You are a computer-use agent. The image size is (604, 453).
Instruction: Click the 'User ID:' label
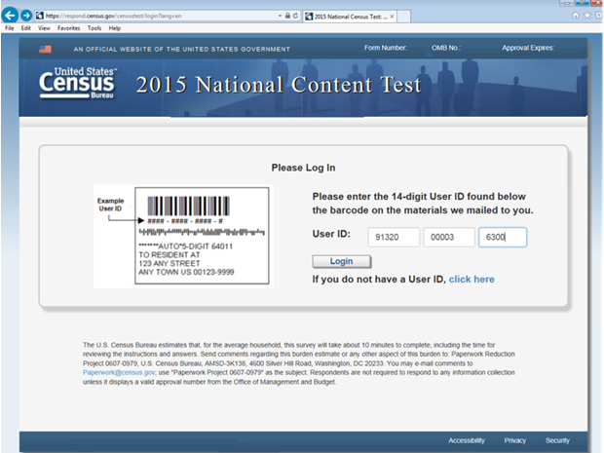point(331,234)
